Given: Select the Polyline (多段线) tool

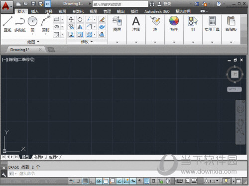Looking at the screenshot, I should [x=20, y=24].
